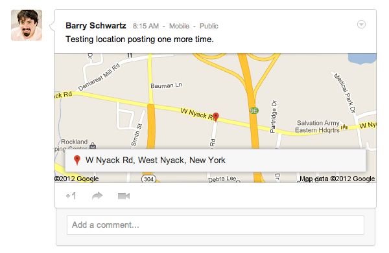Share this post using the arrow icon
Viewport: 389px width, 253px height.
[97, 196]
